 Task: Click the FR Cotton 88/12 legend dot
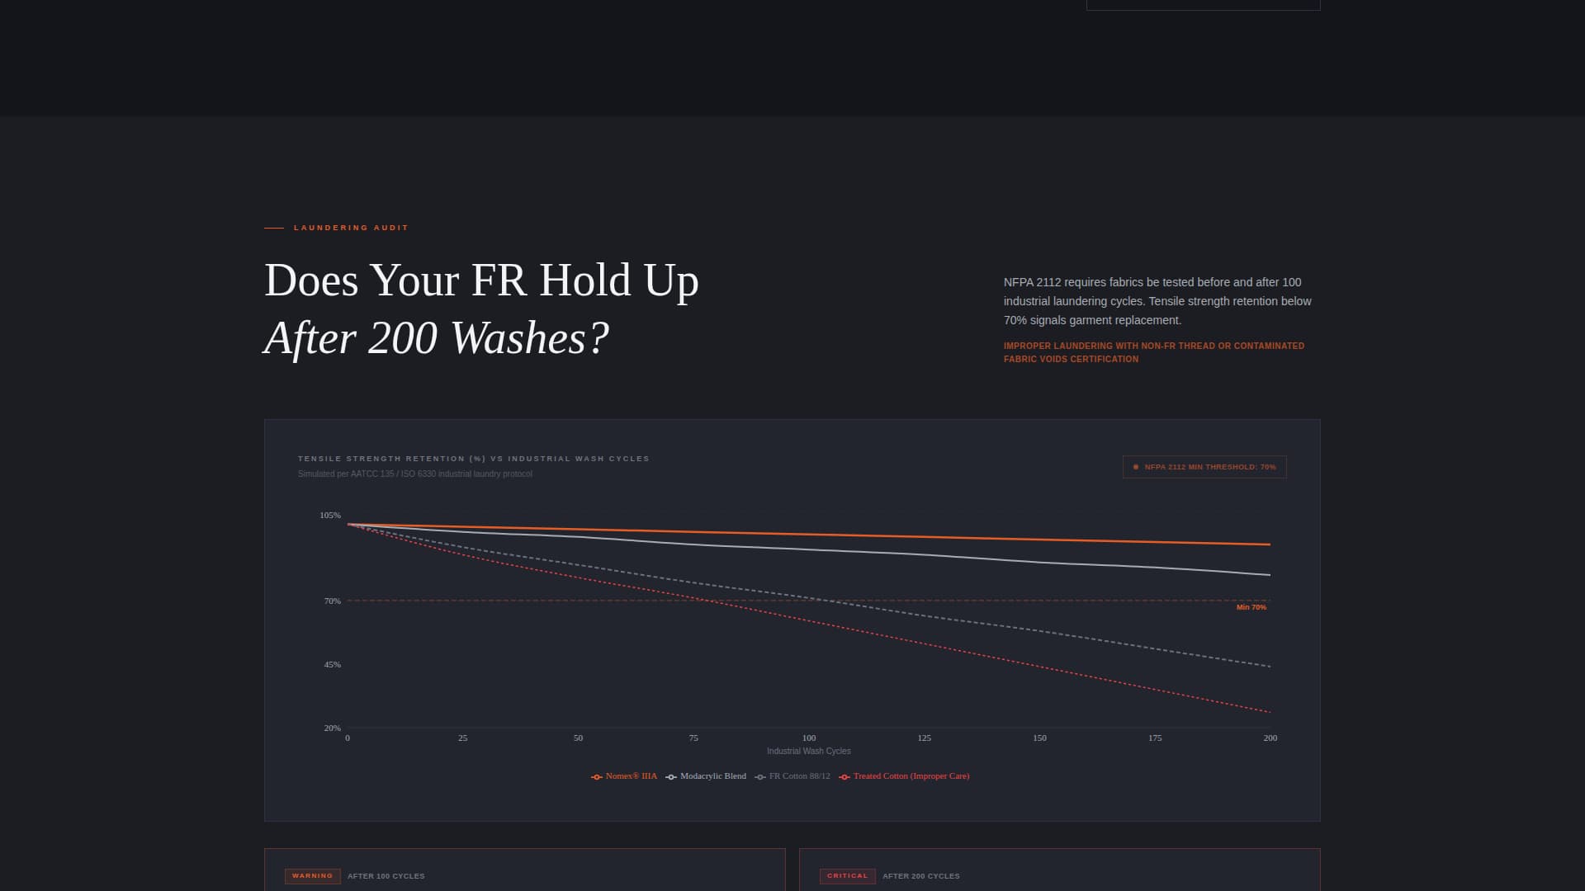[x=760, y=776]
